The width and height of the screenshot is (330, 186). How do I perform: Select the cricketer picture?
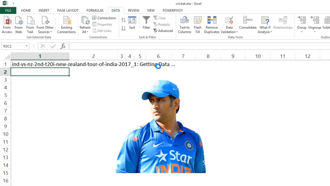[160, 126]
